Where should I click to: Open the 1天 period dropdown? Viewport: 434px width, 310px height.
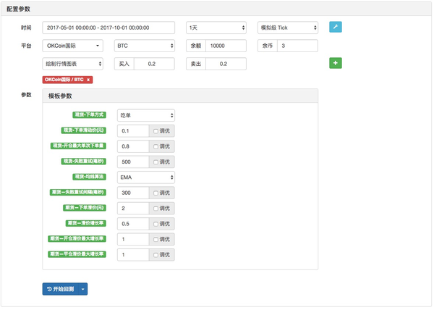pyautogui.click(x=216, y=28)
